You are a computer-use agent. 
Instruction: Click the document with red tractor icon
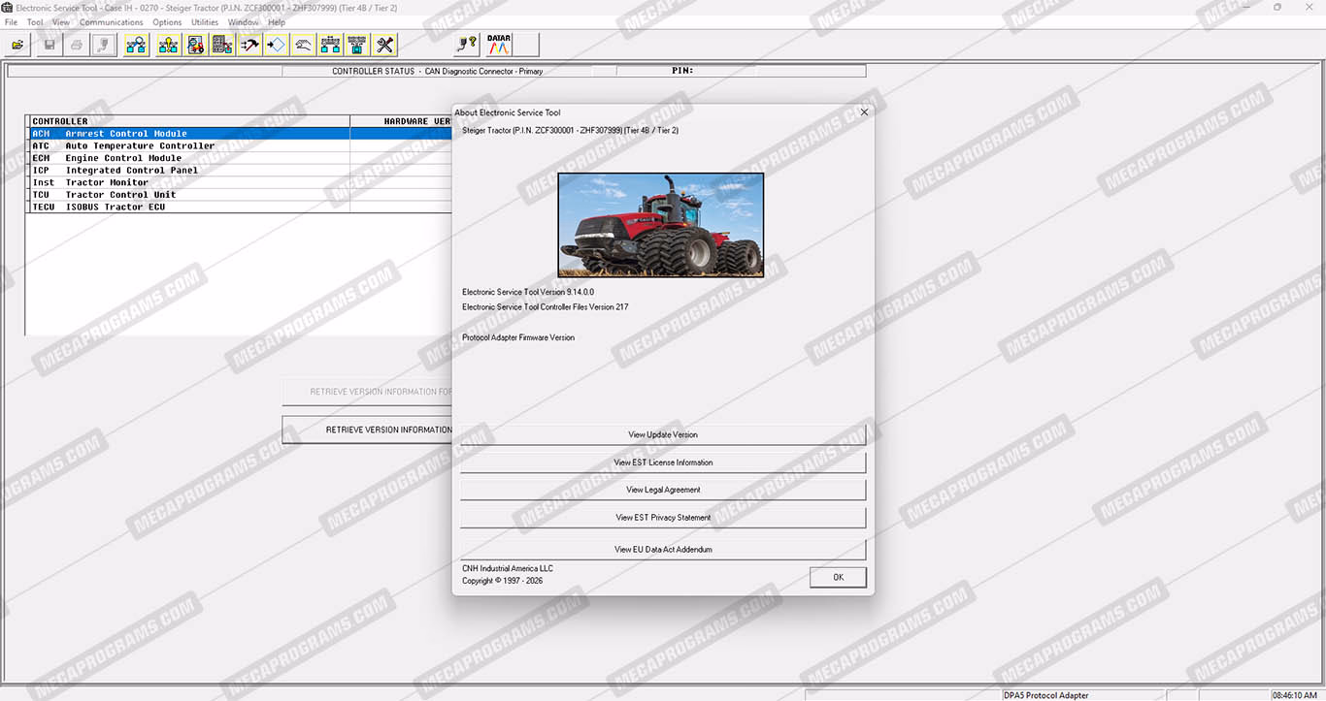pyautogui.click(x=195, y=45)
